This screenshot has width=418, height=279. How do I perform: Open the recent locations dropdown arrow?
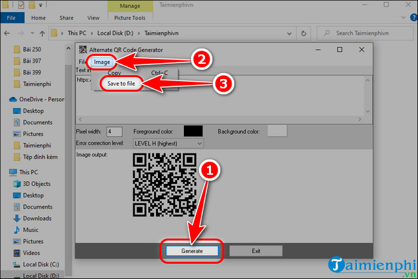(33, 33)
